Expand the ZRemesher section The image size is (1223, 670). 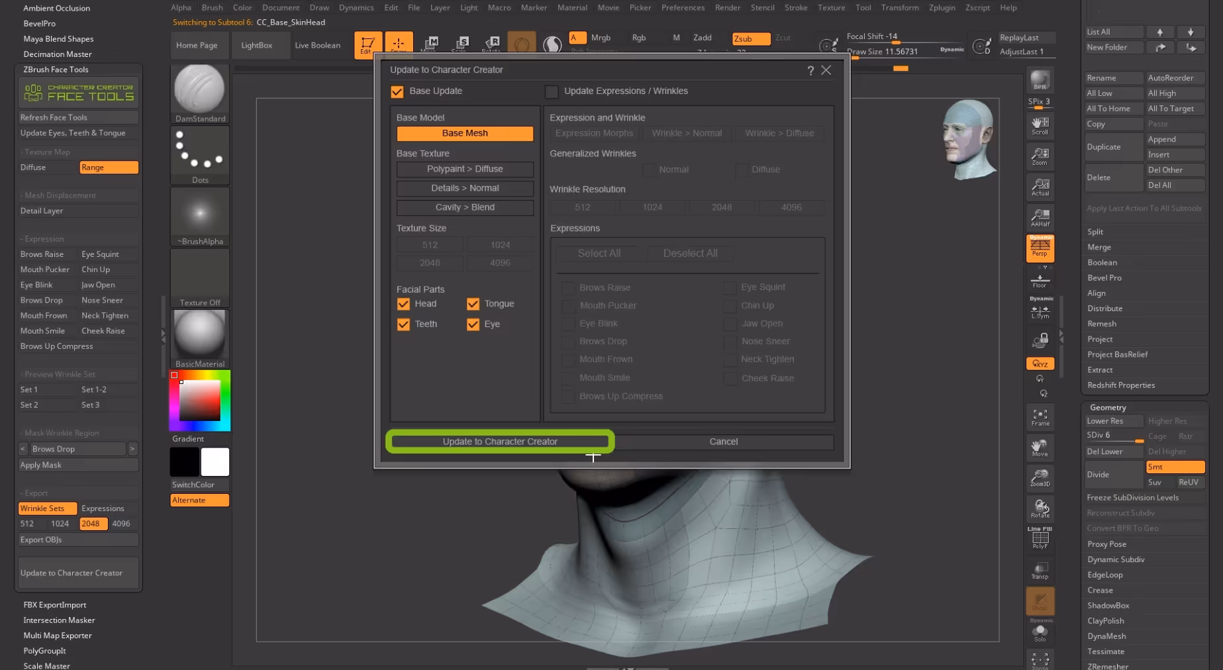[x=1108, y=666]
